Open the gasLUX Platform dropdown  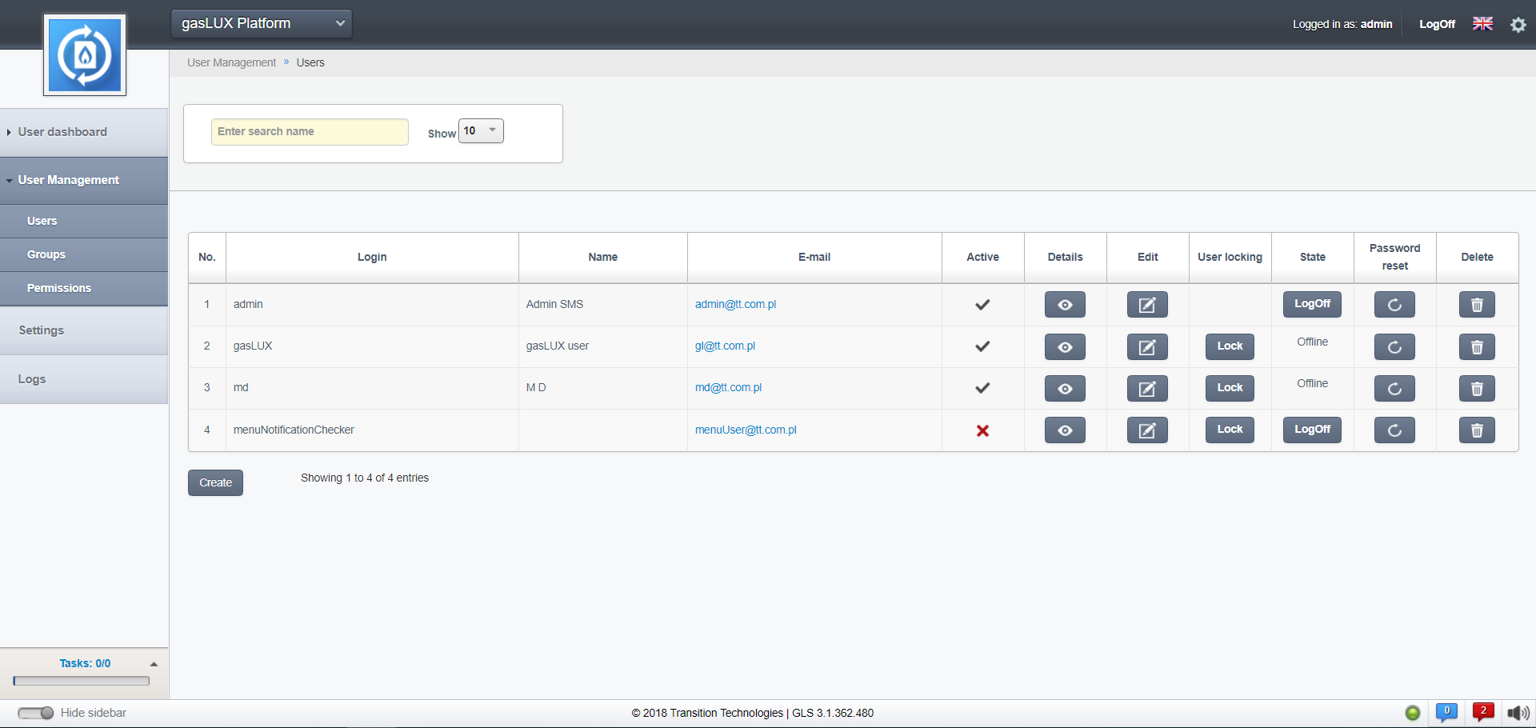pos(262,23)
